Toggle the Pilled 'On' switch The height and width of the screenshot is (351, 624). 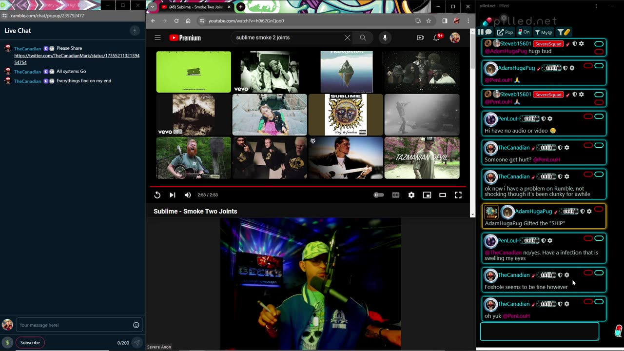pos(524,32)
